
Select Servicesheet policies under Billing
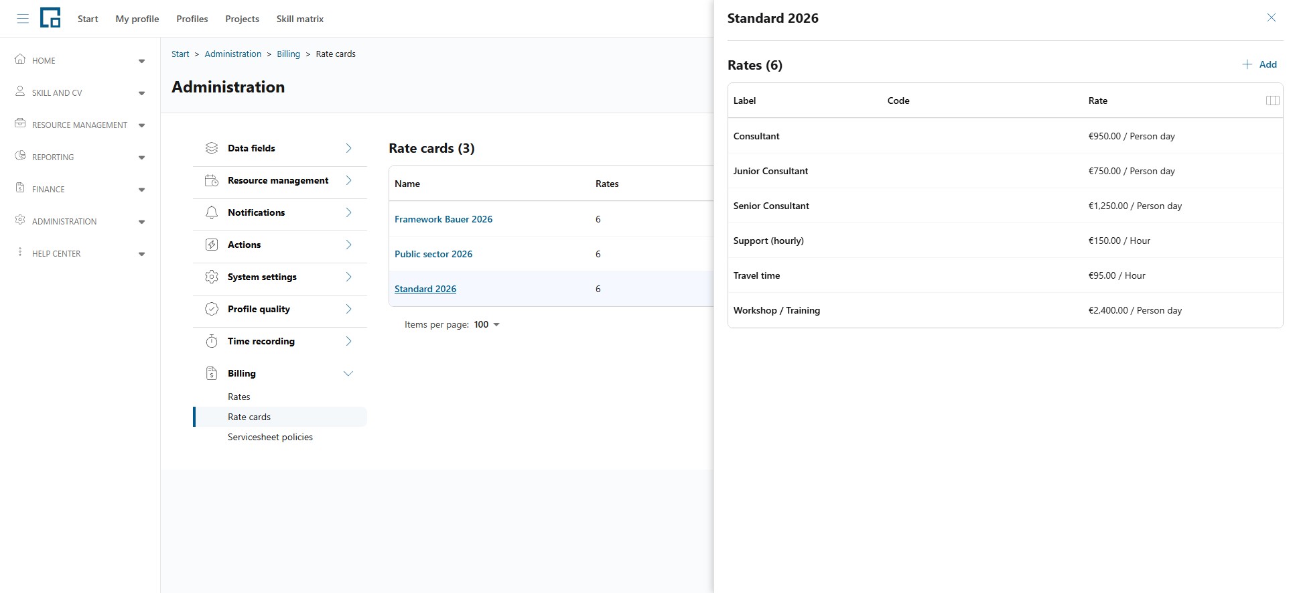point(270,437)
